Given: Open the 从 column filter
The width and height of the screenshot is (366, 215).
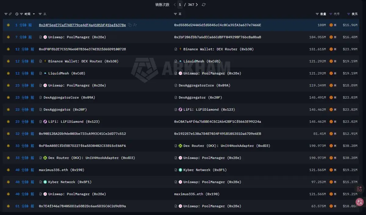Looking at the screenshot, I should tap(40, 14).
